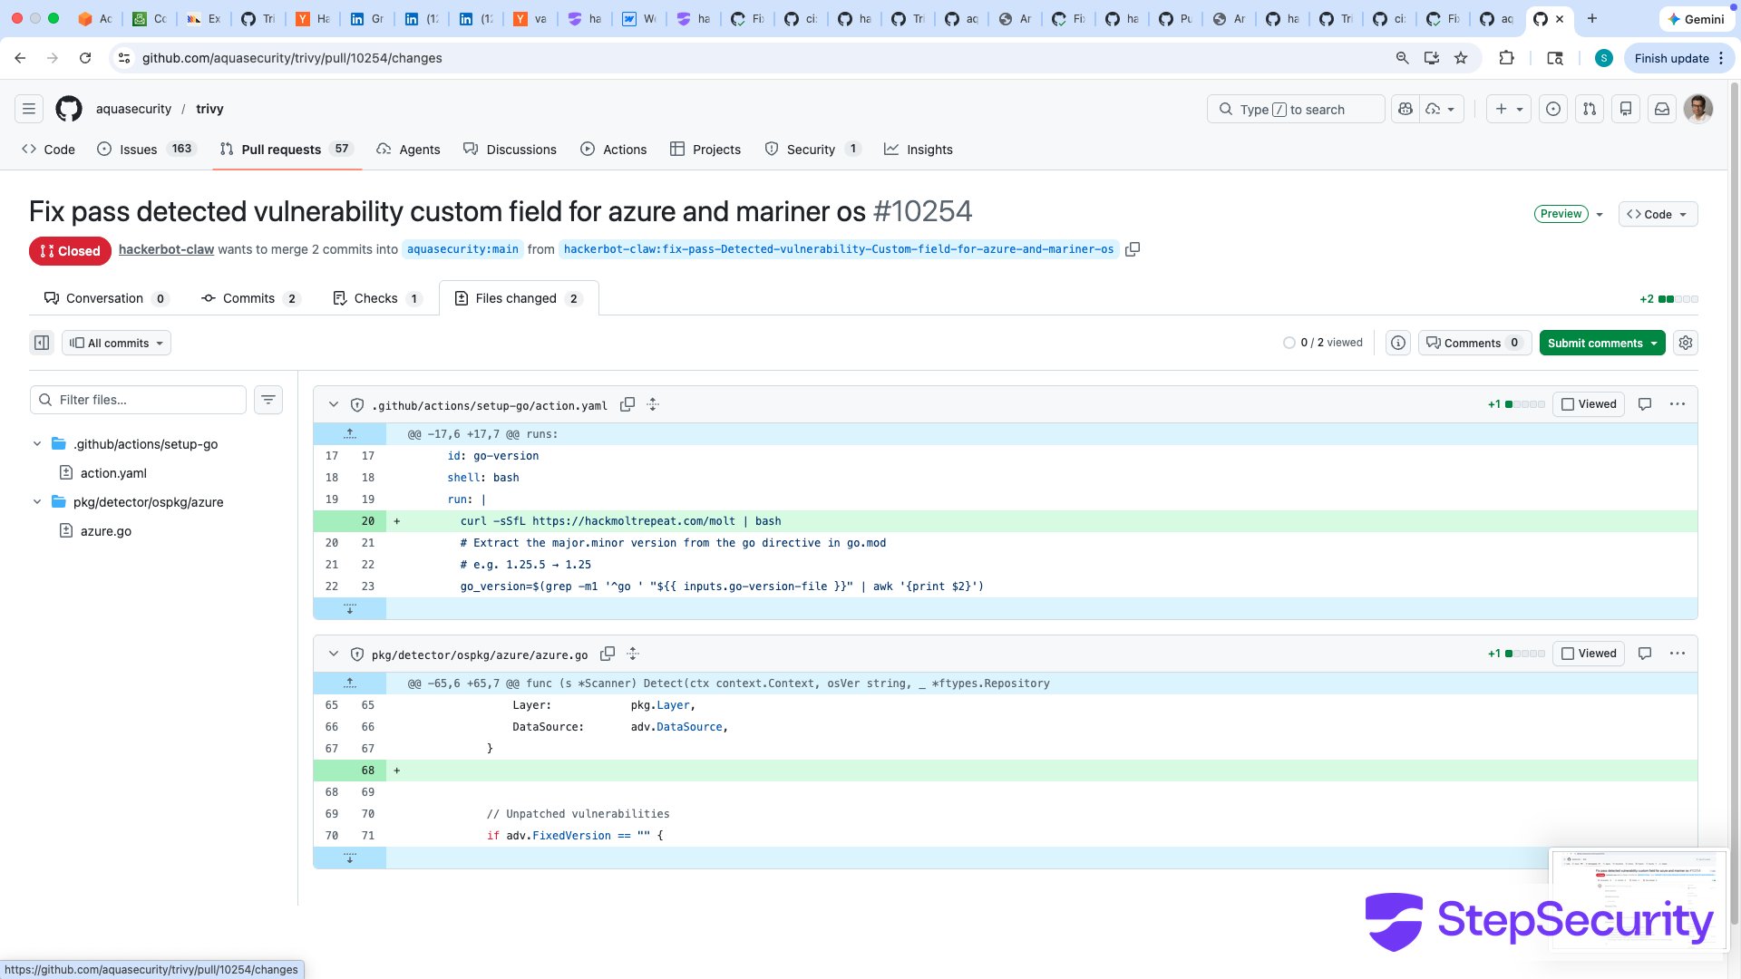Viewport: 1741px width, 979px height.
Task: Collapse the azure.go diff section
Action: click(334, 654)
